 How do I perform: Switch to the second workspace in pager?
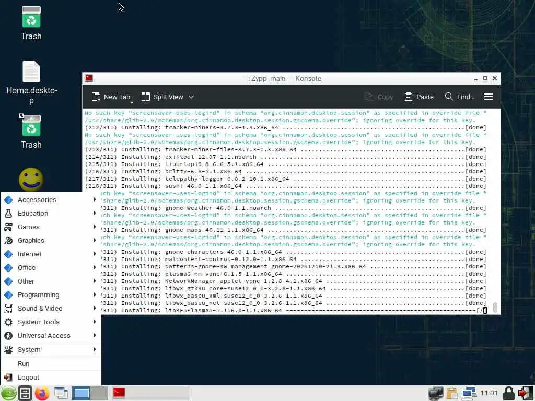point(99,394)
